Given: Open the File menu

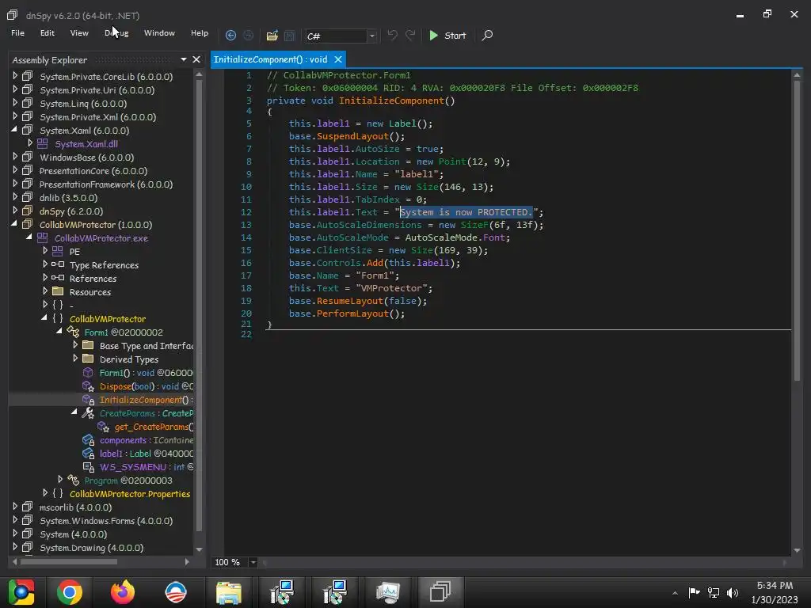Looking at the screenshot, I should coord(17,32).
